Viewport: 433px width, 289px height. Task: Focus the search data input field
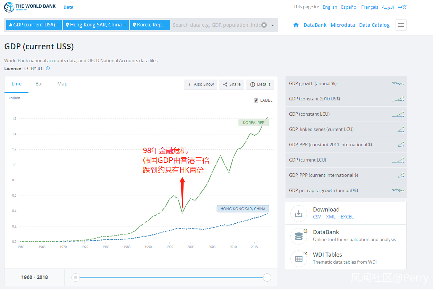(216, 25)
